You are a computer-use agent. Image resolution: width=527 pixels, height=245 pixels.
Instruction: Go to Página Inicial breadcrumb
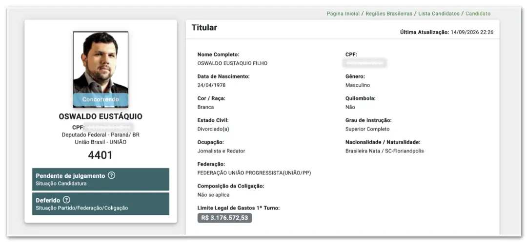tap(343, 14)
